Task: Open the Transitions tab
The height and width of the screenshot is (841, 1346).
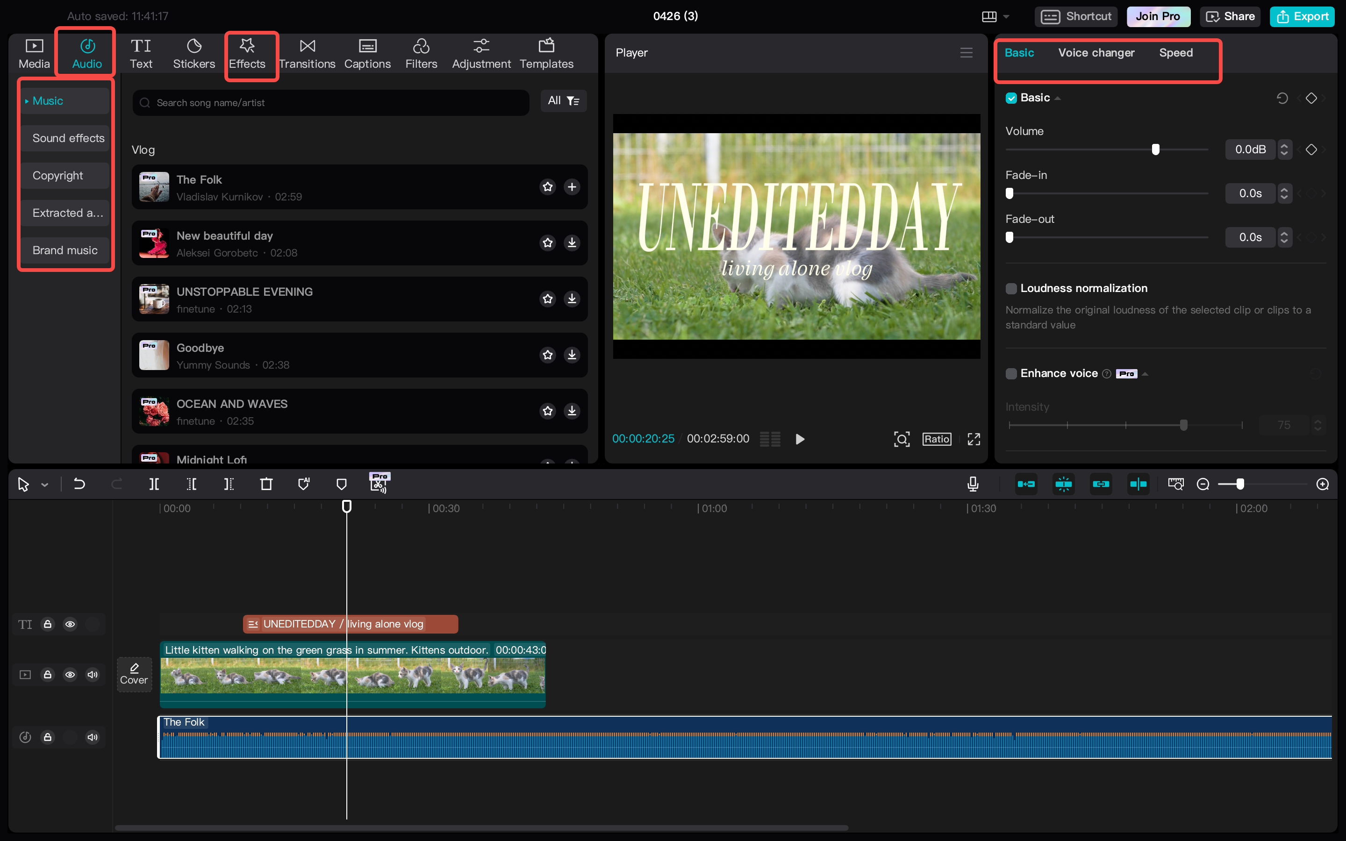Action: coord(307,54)
